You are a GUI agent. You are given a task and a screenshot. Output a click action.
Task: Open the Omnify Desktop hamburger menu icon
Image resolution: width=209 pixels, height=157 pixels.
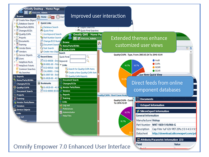tap(26, 12)
